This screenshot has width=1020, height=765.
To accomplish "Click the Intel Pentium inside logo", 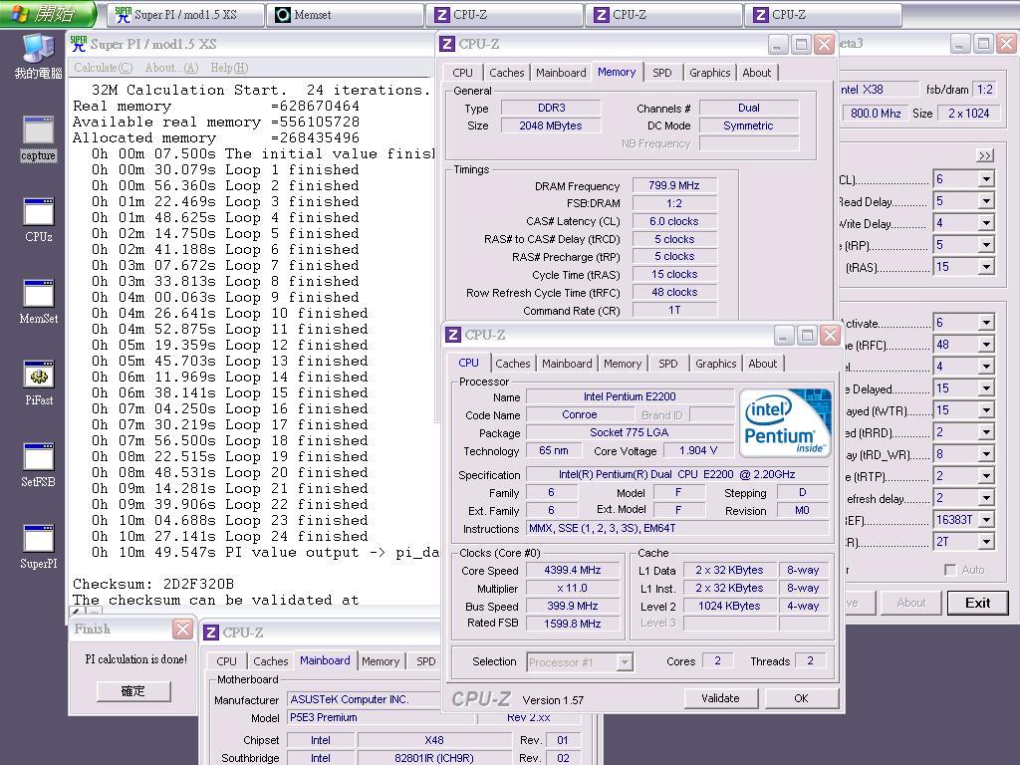I will (x=787, y=422).
